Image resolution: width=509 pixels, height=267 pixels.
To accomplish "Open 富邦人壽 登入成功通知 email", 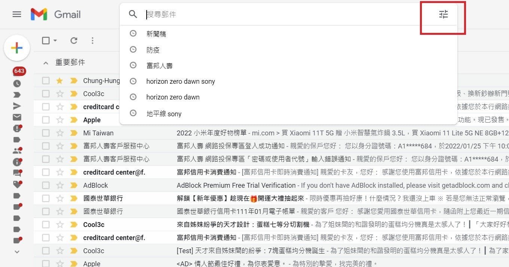I will tap(271, 146).
